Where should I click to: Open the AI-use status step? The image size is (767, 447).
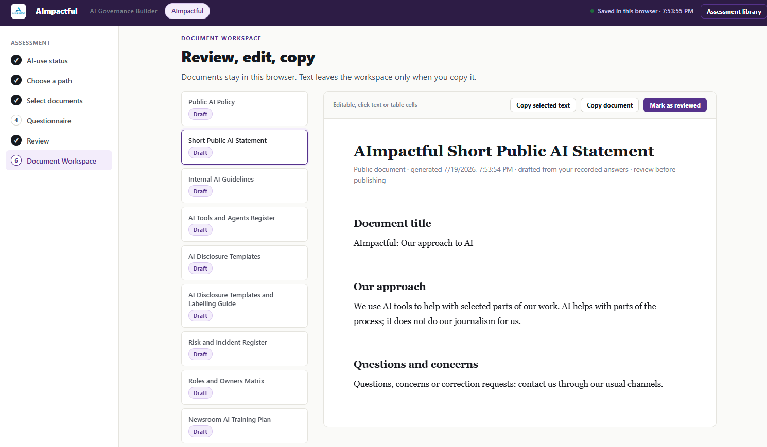pyautogui.click(x=59, y=61)
